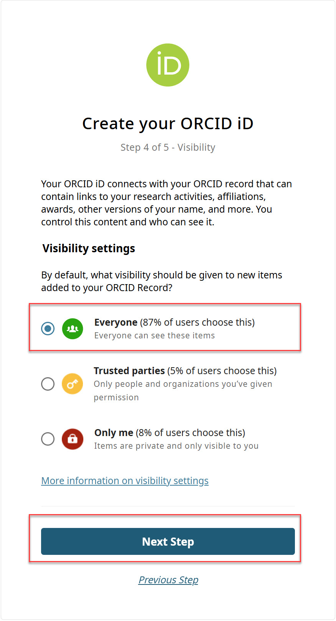The width and height of the screenshot is (336, 621).
Task: Click the Previous Step link
Action: 168,579
